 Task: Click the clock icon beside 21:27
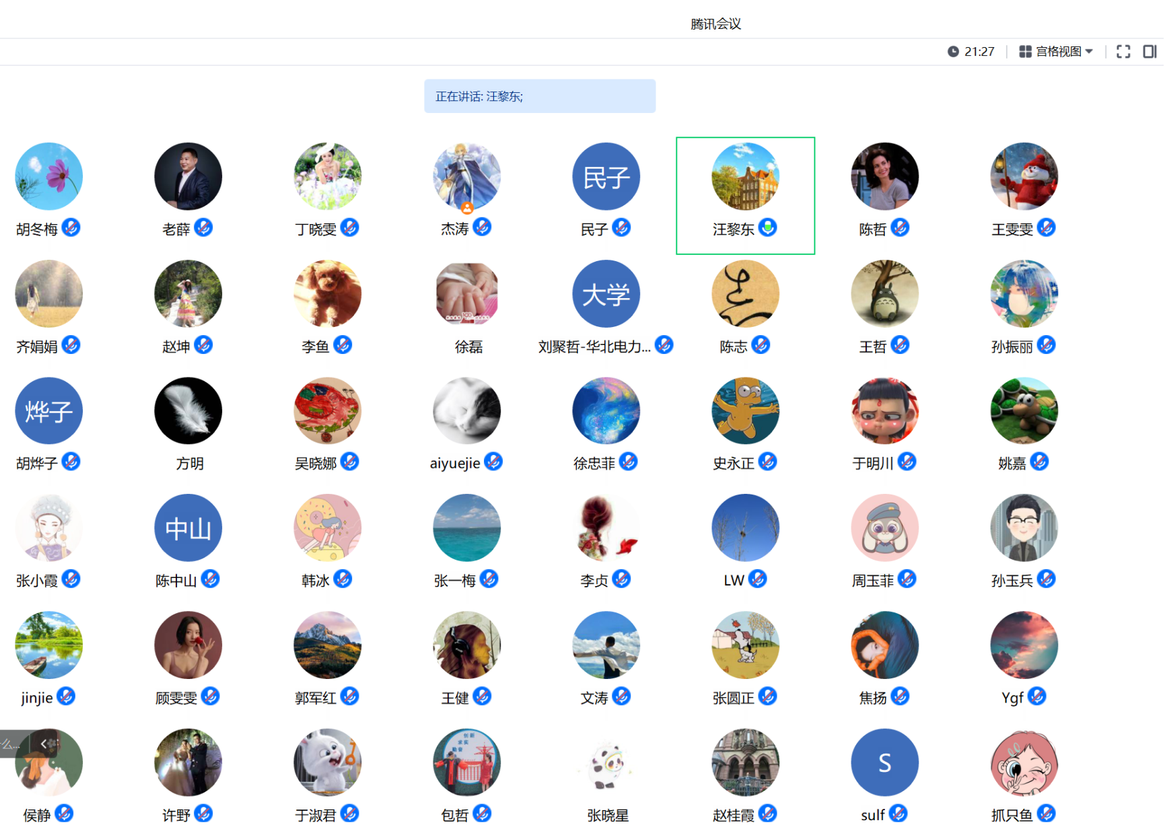953,52
